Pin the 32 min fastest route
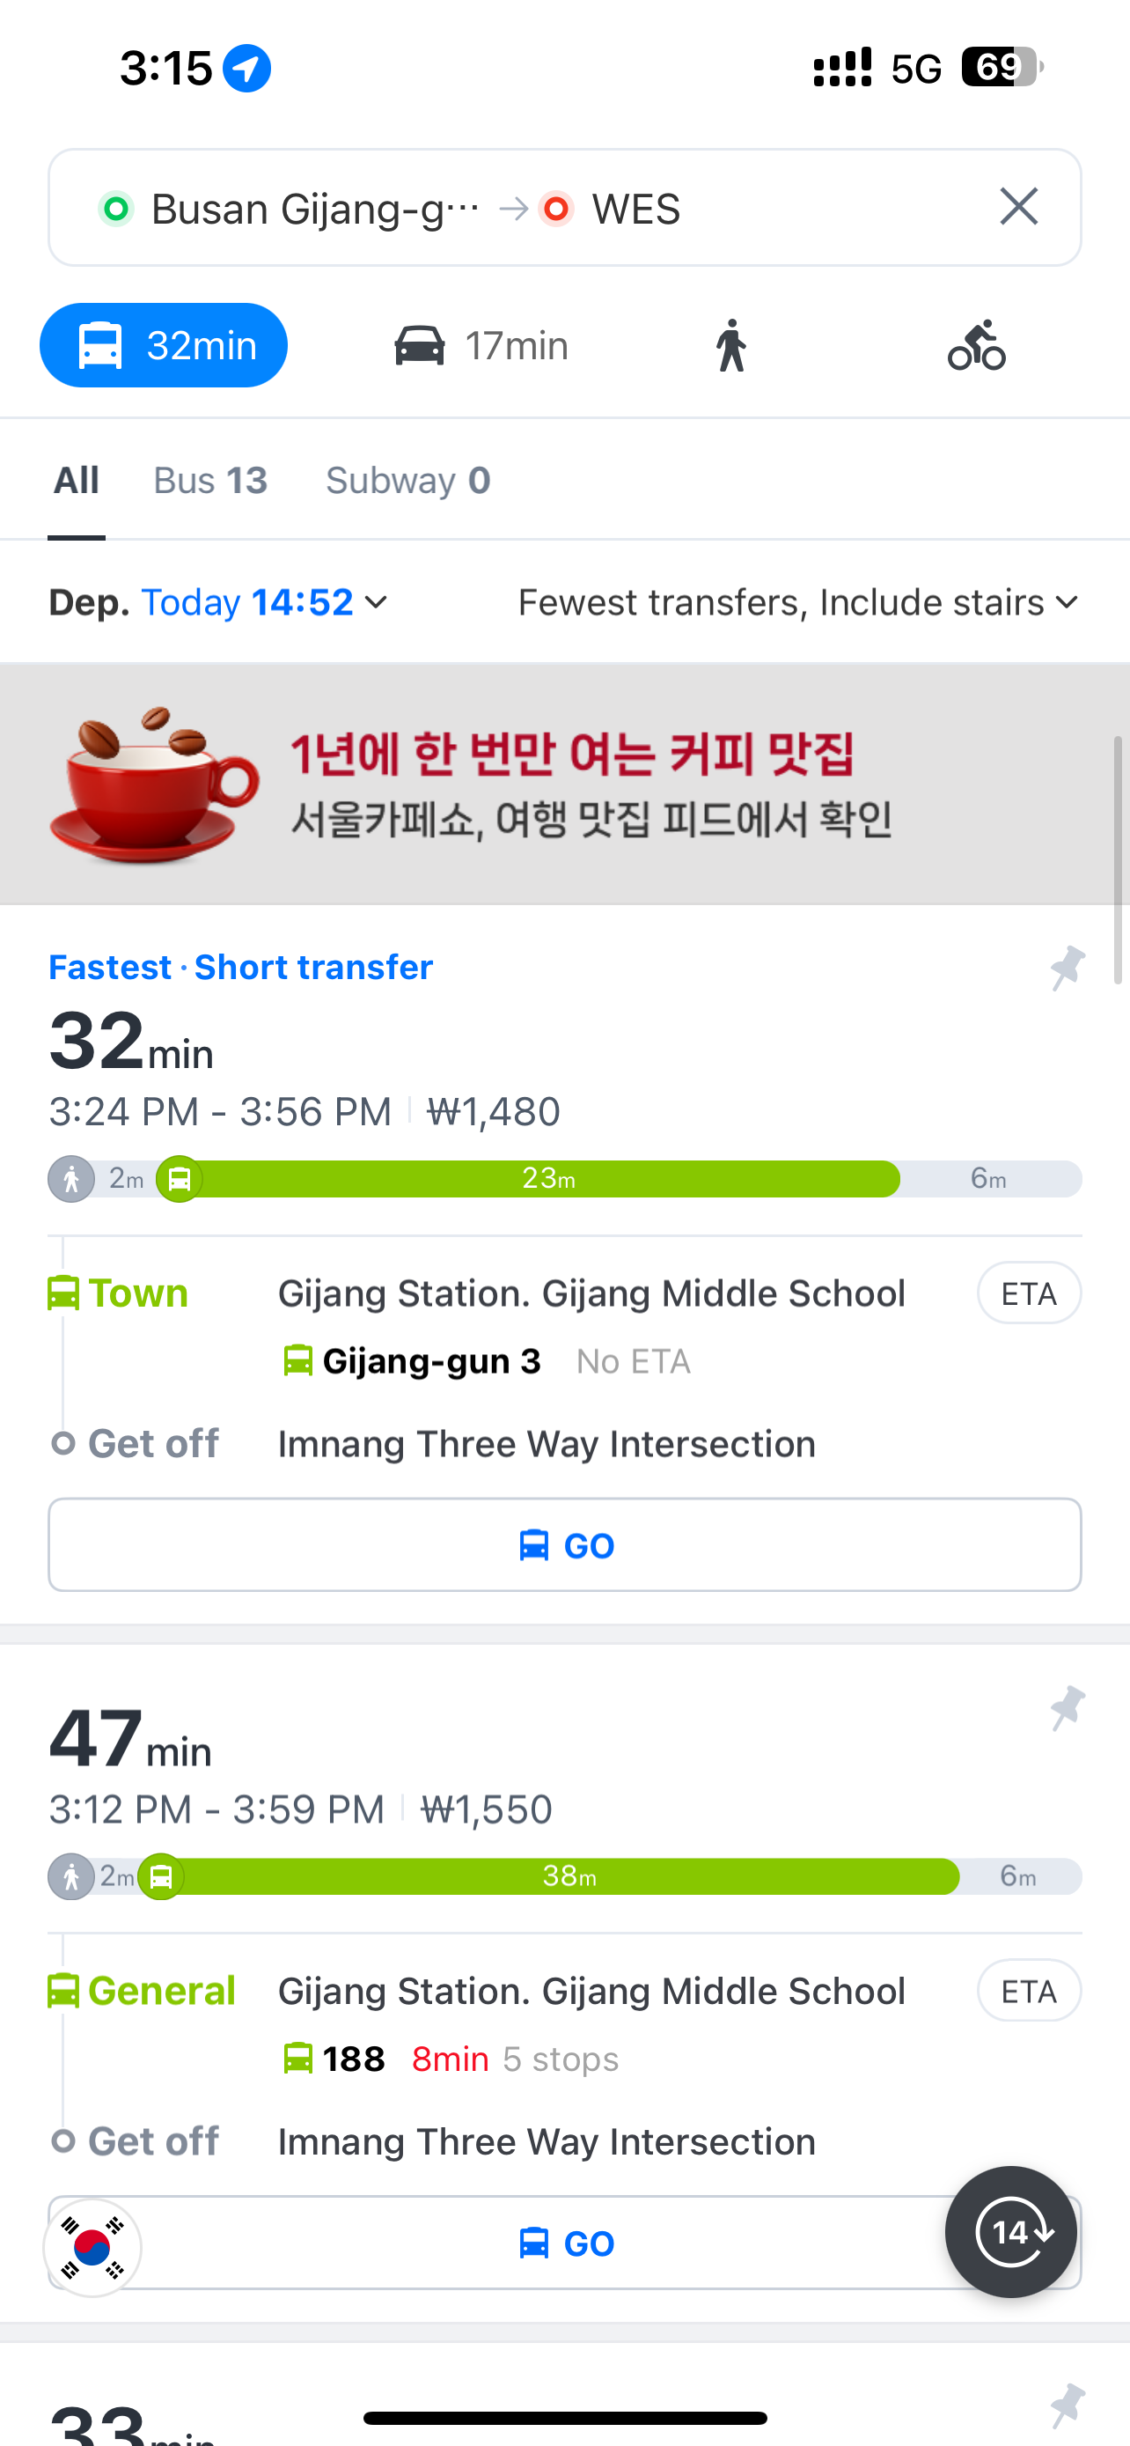Viewport: 1130px width, 2446px height. click(x=1068, y=968)
